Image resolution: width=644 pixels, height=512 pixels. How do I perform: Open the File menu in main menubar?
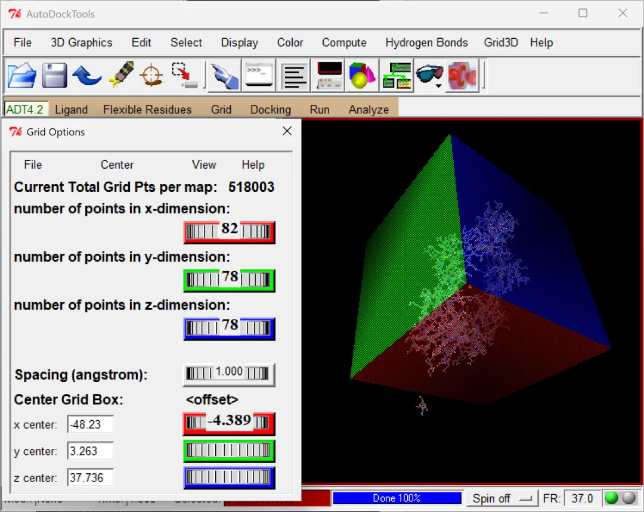point(22,42)
